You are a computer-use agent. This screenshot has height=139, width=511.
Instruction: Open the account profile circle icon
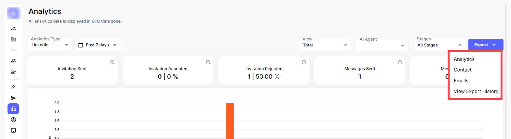(13, 120)
